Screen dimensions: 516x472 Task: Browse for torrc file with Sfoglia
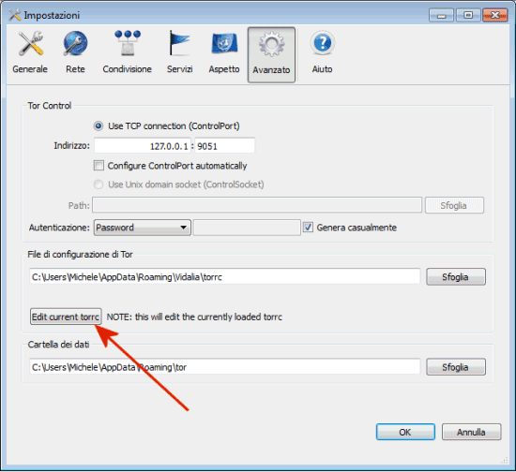pos(456,277)
